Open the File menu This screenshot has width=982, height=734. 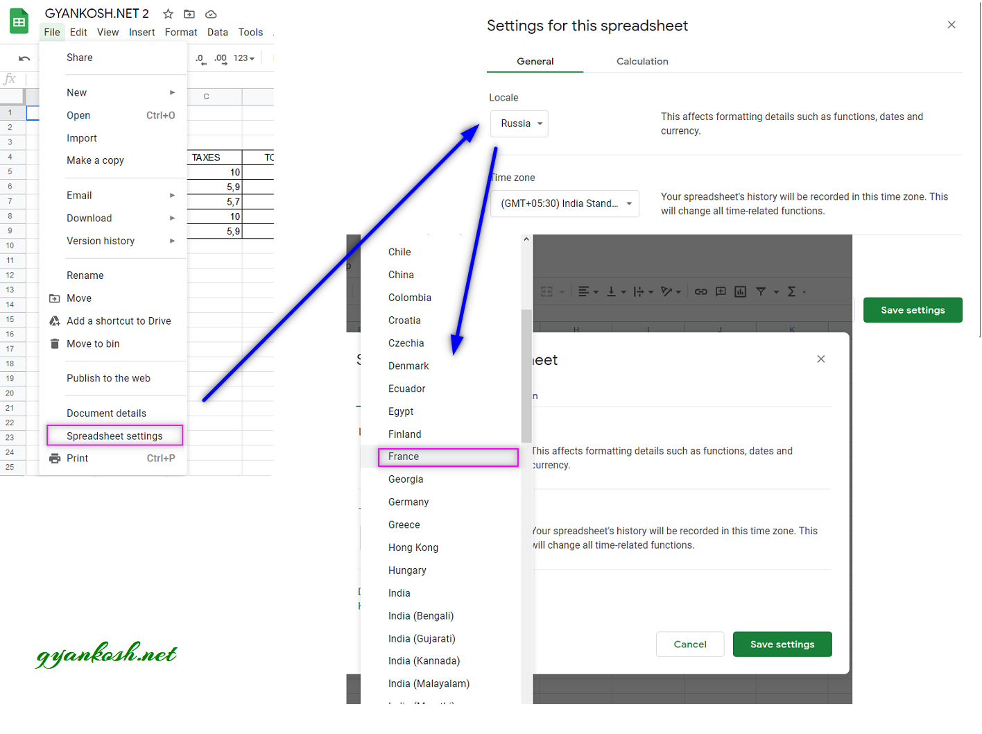52,32
